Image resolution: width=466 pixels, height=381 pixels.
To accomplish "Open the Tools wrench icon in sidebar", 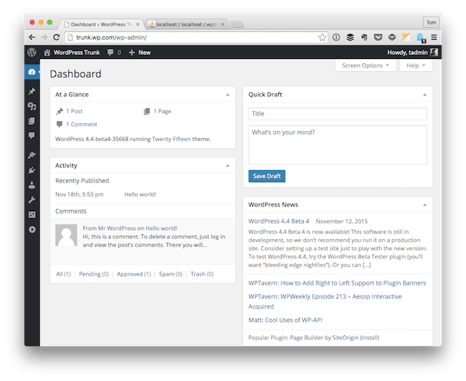I will [32, 200].
